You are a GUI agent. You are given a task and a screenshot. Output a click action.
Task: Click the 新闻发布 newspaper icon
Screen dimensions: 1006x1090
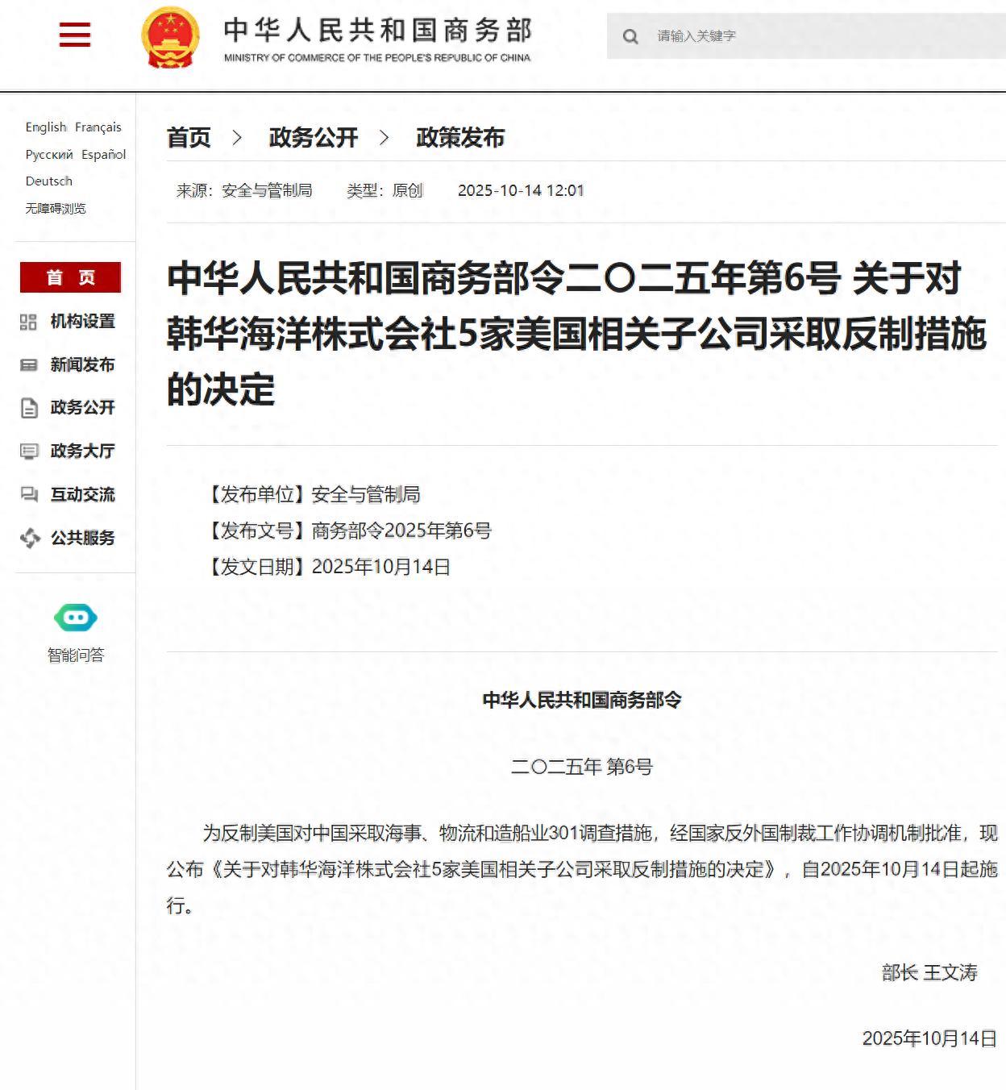click(28, 365)
